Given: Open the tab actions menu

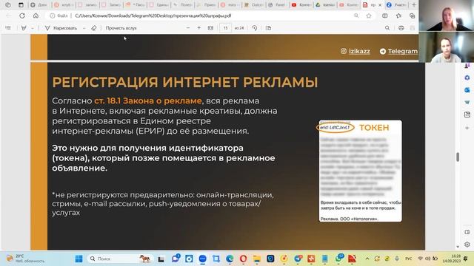Looking at the screenshot, I should (21, 5).
